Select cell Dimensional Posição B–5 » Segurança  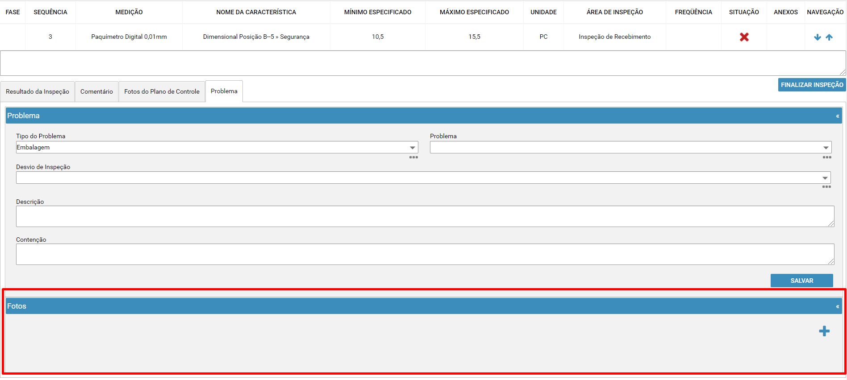[x=256, y=37]
